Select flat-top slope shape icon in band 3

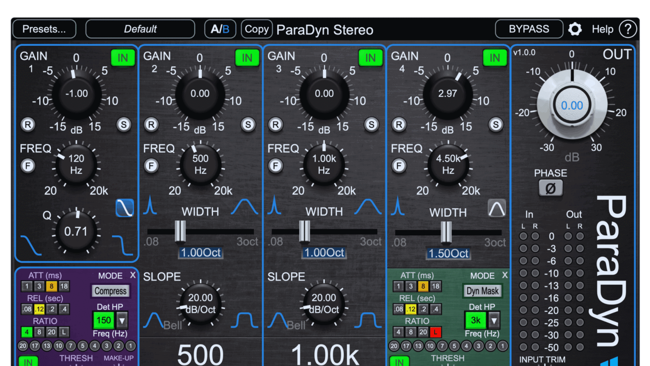point(367,321)
